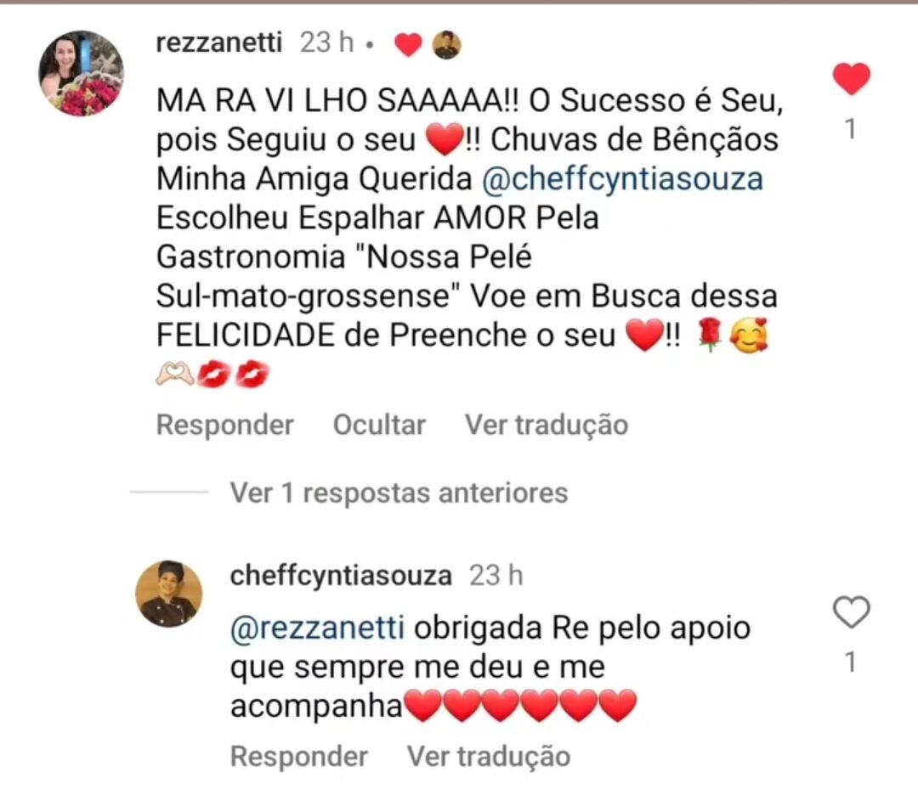Image resolution: width=918 pixels, height=795 pixels.
Task: Unlike rezzanetti's comment with red heart
Action: (851, 78)
